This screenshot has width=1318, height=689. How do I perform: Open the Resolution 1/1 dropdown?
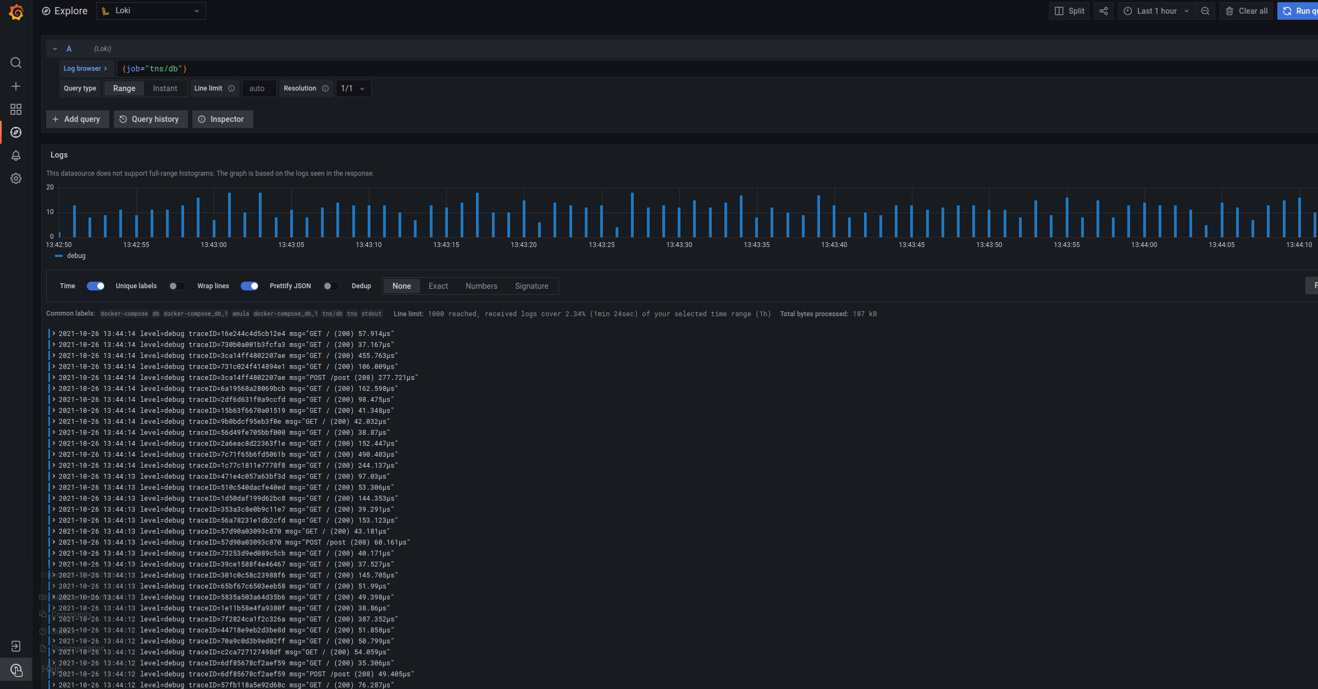[x=353, y=88]
